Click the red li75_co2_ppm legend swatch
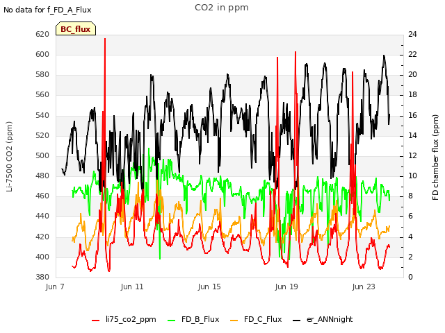445x333 pixels. 96,321
